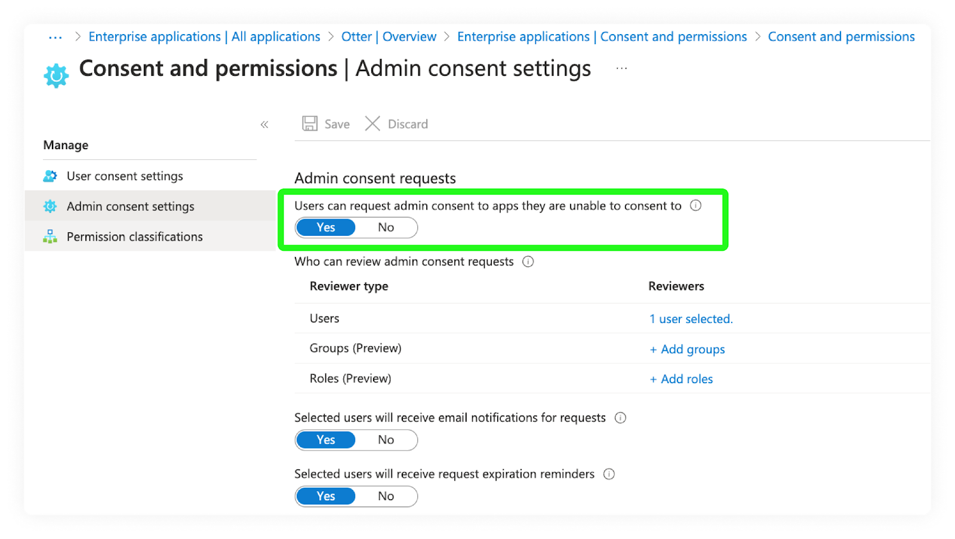Collapse the Manage sidebar with double chevron
Screen dimensions: 955x539
264,124
